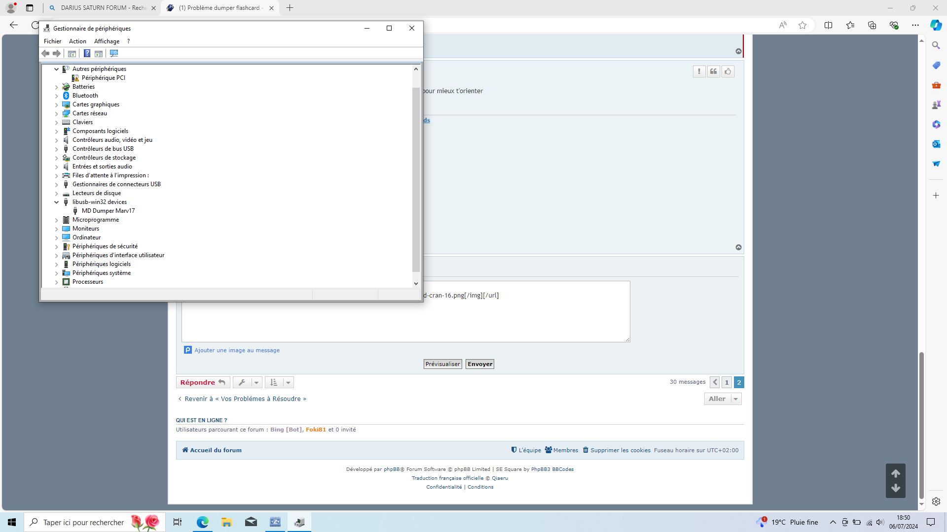This screenshot has height=532, width=947.
Task: Click the scan for hardware changes toolbar icon
Action: (x=114, y=53)
